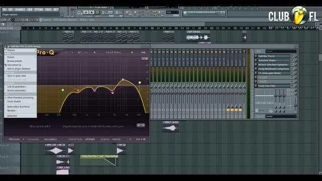This screenshot has height=181, width=322.
Task: Select the green EQ band node
Action: pos(63,90)
